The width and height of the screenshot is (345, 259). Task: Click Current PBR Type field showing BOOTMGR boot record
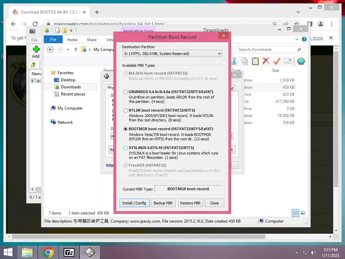188,189
